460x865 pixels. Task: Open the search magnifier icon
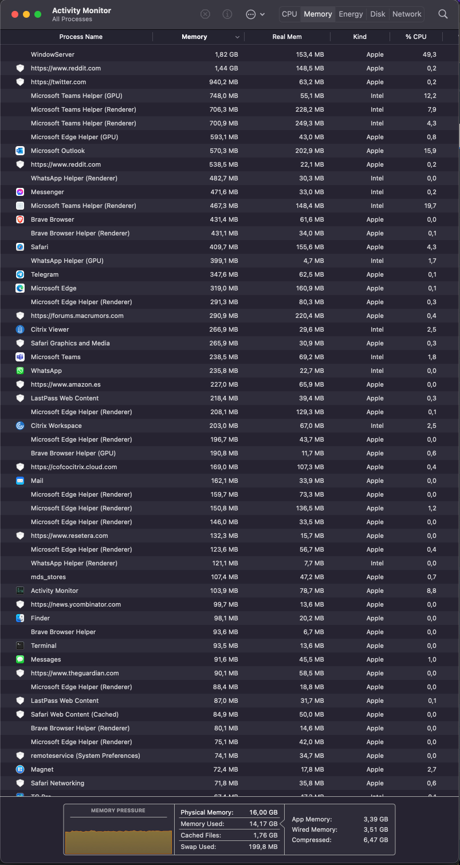[443, 14]
